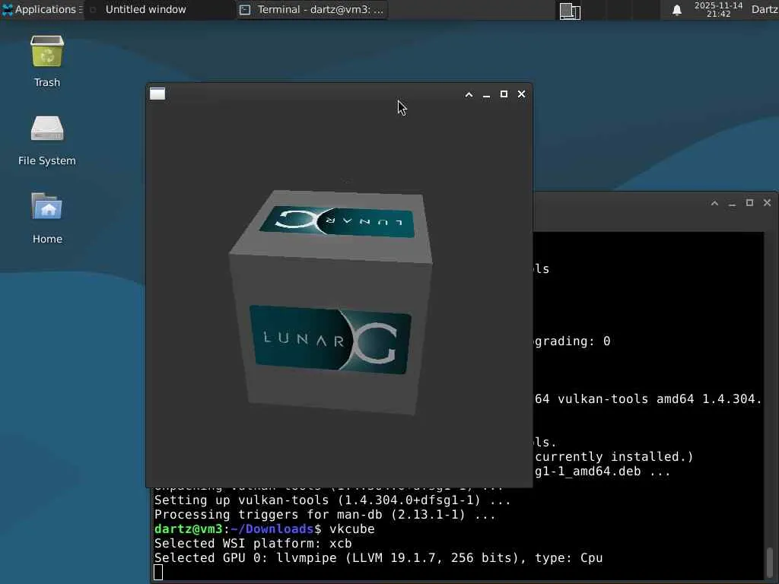Close the vkcube window
The width and height of the screenshot is (779, 584).
pyautogui.click(x=521, y=94)
